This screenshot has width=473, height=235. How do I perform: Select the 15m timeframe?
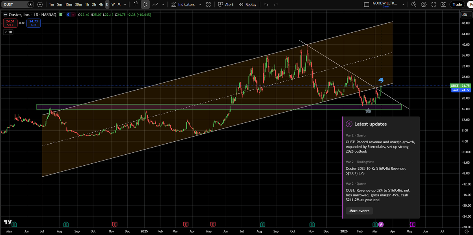tap(69, 4)
